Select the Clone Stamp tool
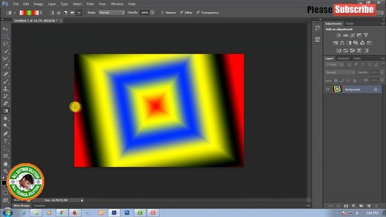This screenshot has width=386, height=217. tap(5, 89)
